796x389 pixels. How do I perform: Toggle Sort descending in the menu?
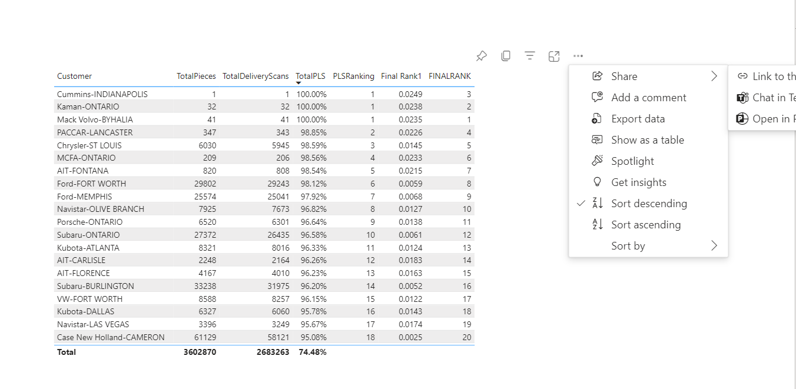click(648, 203)
